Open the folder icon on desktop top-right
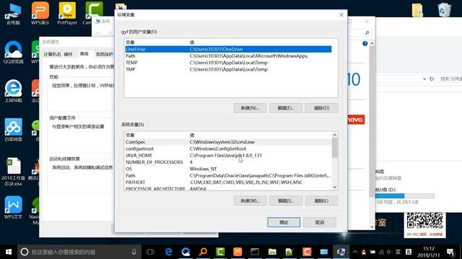The image size is (462, 259). pyautogui.click(x=417, y=10)
